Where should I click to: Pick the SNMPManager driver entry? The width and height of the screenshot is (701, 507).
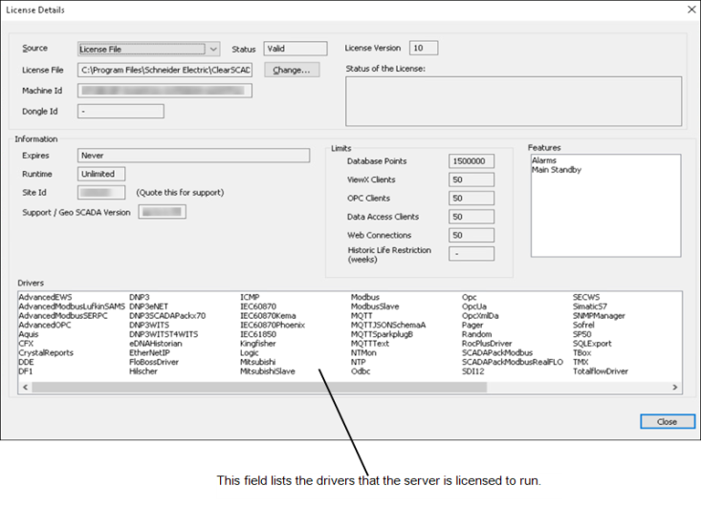click(x=599, y=315)
